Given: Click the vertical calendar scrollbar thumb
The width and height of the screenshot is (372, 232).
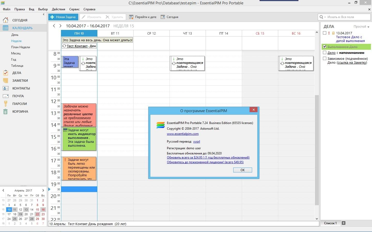Looking at the screenshot, I should pos(317,150).
